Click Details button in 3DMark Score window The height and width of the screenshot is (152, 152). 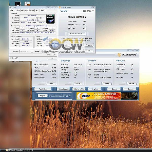(66, 45)
